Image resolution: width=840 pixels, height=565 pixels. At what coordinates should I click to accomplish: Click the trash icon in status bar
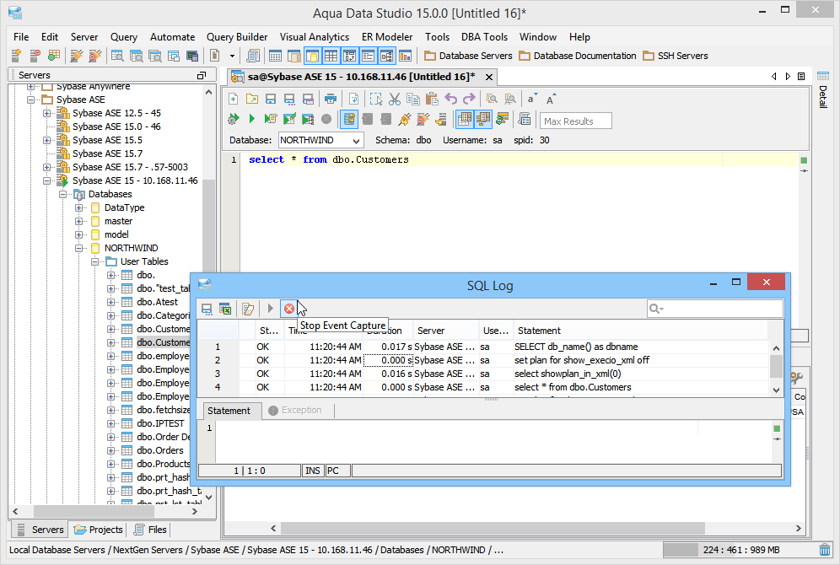point(825,550)
